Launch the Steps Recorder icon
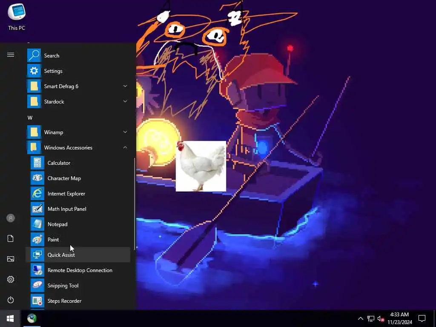 point(37,301)
